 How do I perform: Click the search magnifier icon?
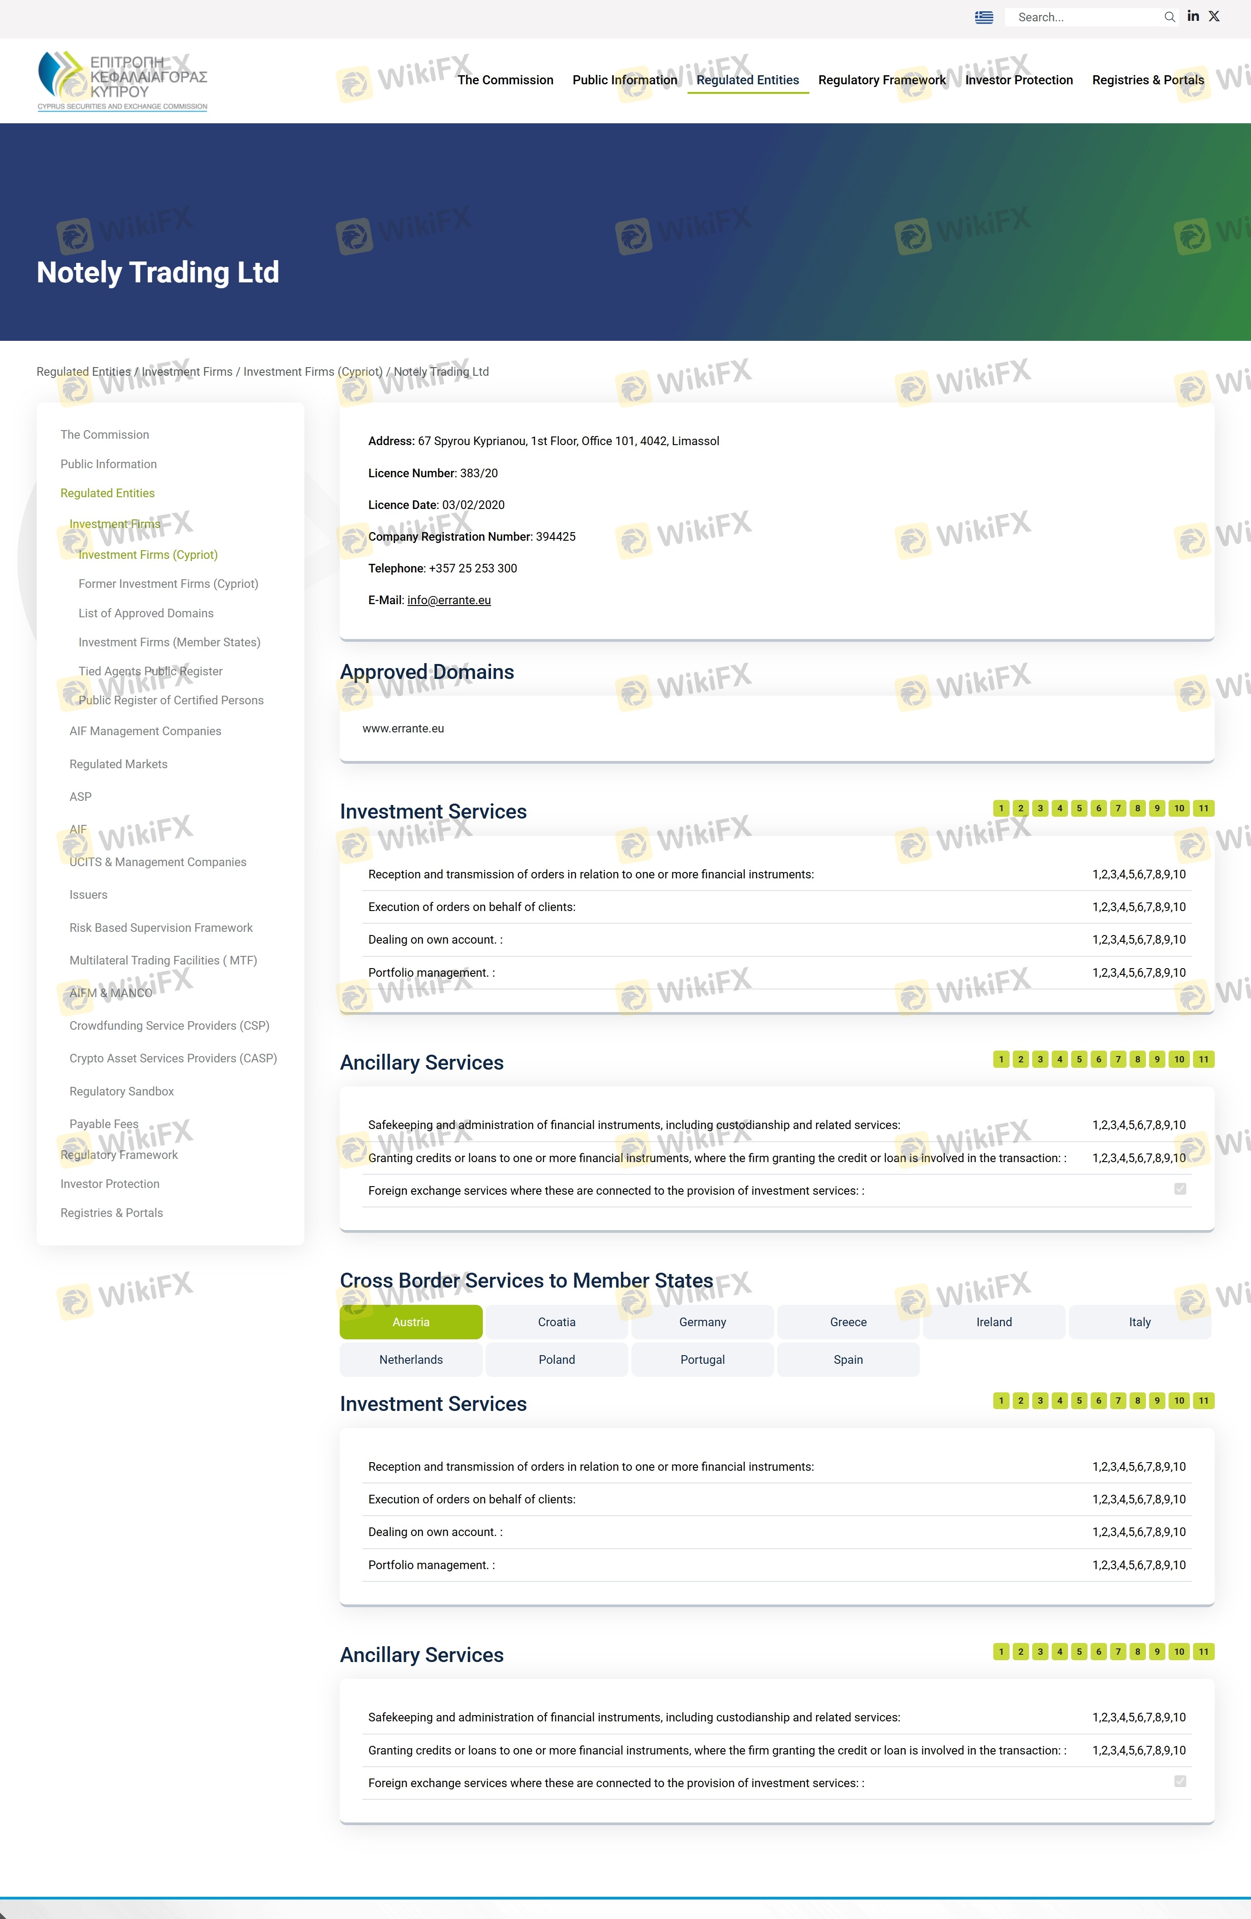pos(1169,17)
